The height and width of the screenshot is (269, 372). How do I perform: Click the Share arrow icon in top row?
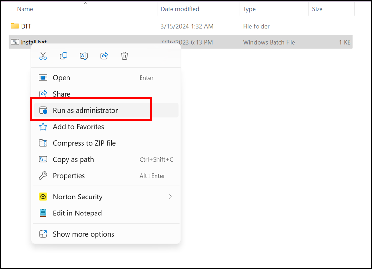point(104,56)
